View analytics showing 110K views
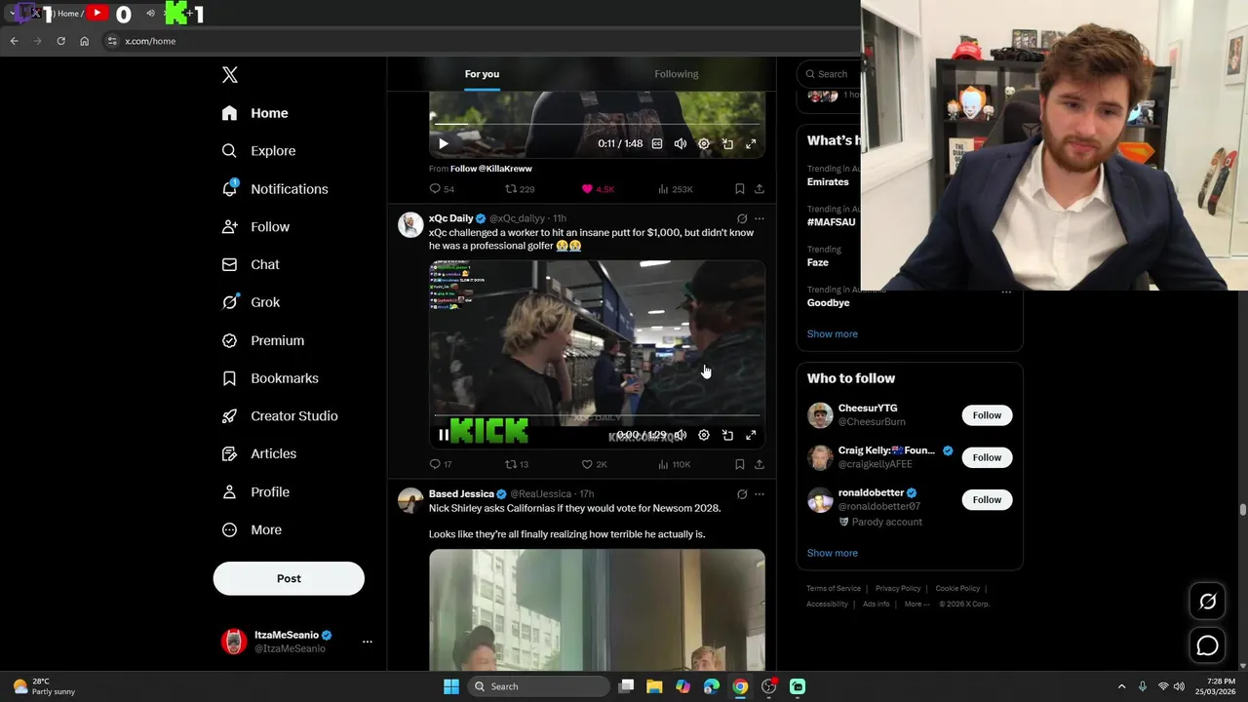This screenshot has width=1248, height=702. point(675,464)
